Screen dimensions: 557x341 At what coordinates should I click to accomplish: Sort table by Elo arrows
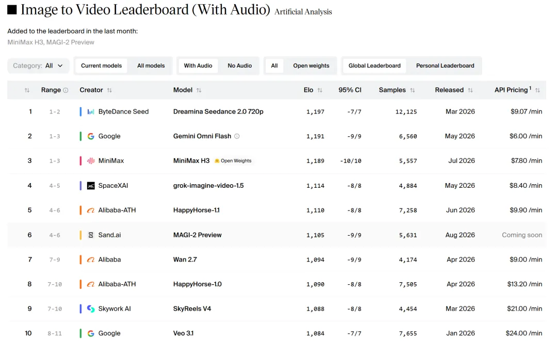pos(320,90)
